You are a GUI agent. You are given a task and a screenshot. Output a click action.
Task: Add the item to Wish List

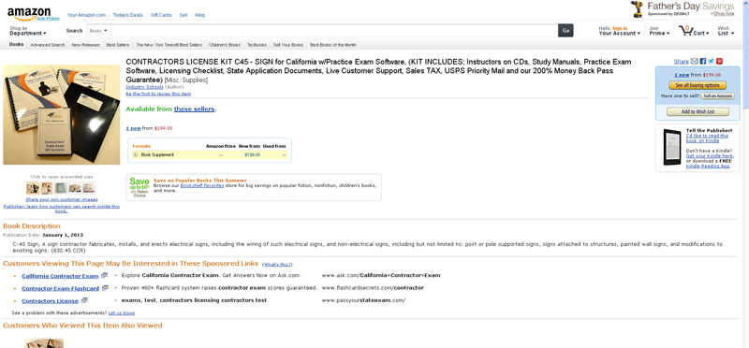coord(698,111)
